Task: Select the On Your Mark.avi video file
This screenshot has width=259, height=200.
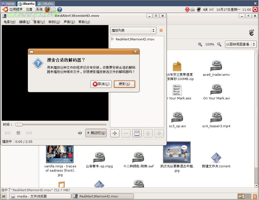Action: coord(216,92)
